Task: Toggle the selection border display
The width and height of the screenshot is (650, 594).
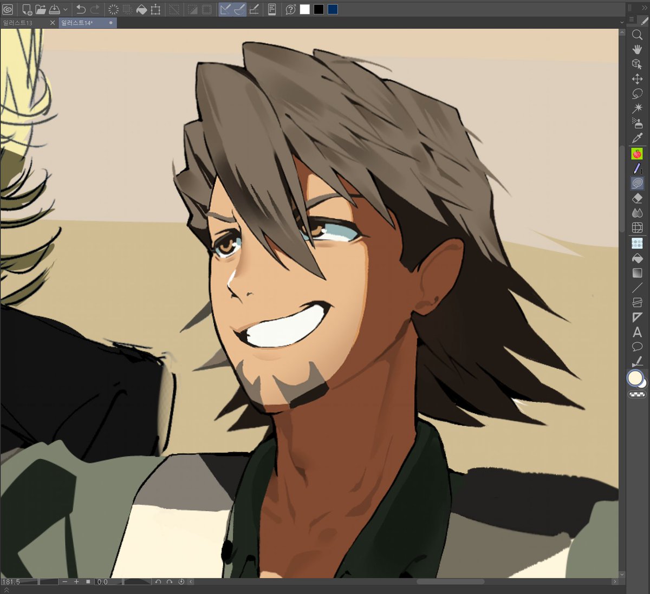Action: click(206, 9)
